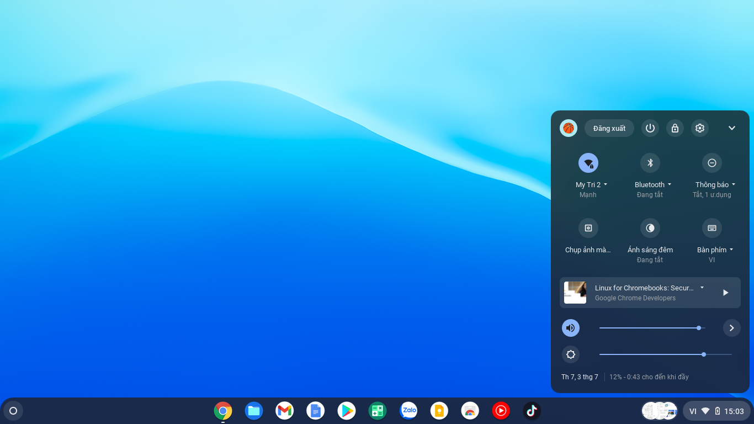Click the time 15:03 in tray
754x424 pixels.
click(734, 411)
